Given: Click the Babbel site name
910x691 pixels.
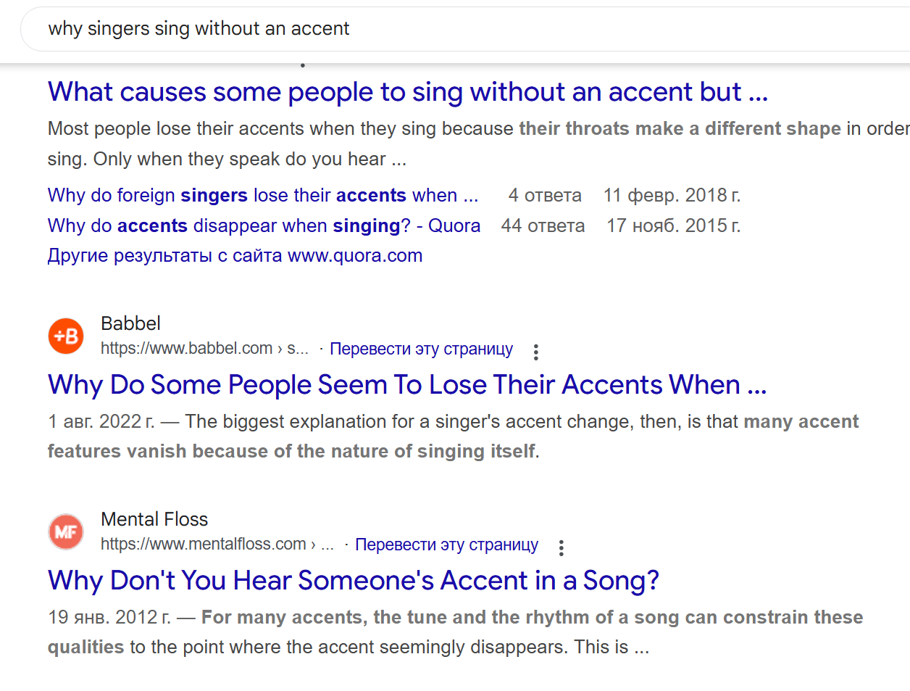Looking at the screenshot, I should click(130, 323).
